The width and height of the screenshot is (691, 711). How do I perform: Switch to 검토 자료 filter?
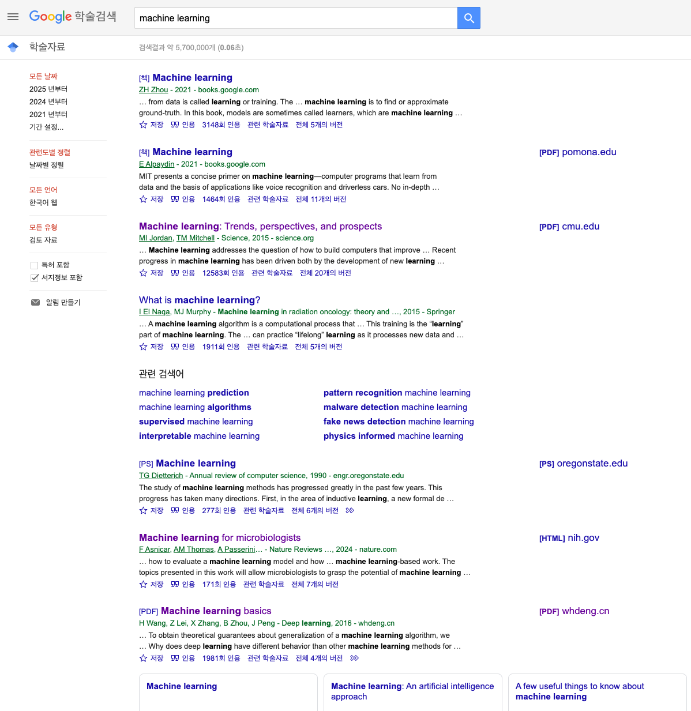(43, 240)
